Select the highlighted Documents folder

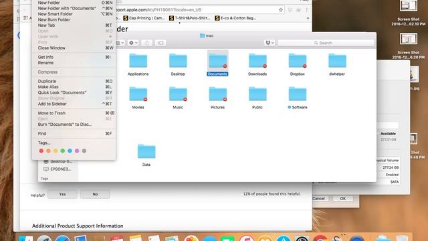point(217,61)
